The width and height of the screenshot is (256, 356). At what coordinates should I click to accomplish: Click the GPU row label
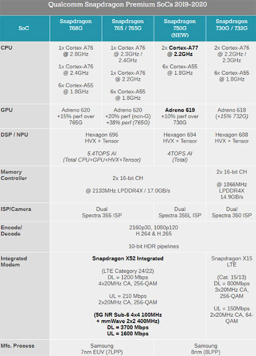pos(7,110)
